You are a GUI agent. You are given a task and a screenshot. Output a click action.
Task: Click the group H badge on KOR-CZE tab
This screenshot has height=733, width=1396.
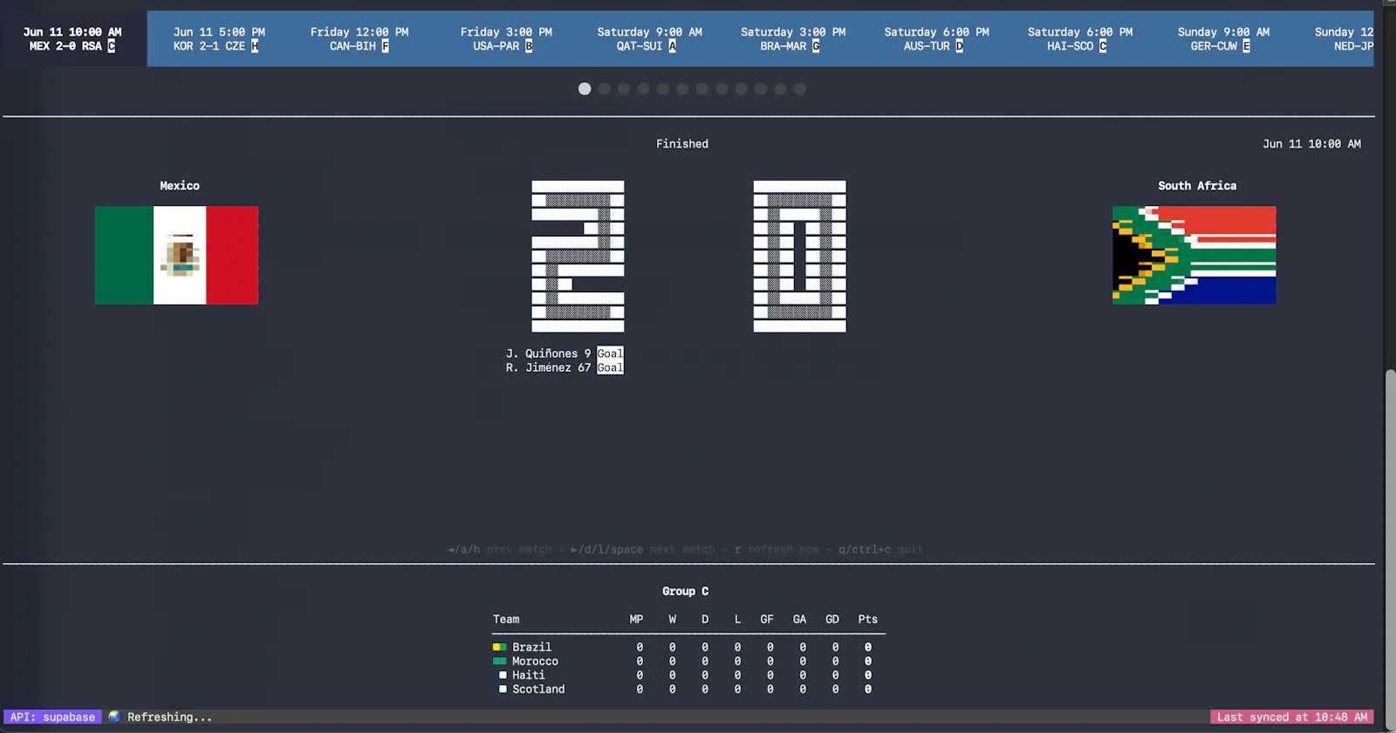coord(255,46)
